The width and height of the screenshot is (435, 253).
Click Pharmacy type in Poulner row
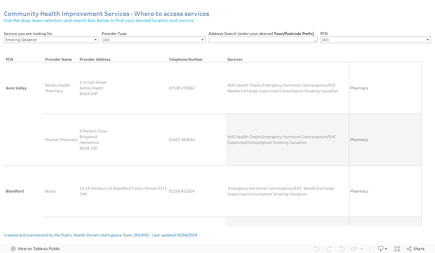(359, 140)
